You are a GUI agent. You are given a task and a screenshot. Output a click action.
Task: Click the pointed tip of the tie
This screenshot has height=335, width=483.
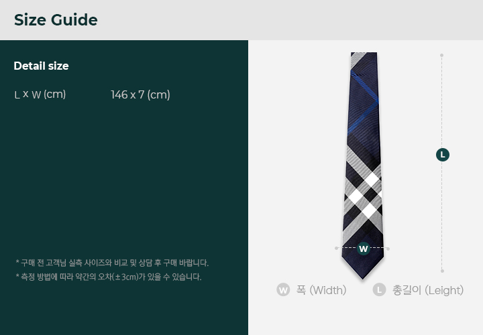(362, 275)
